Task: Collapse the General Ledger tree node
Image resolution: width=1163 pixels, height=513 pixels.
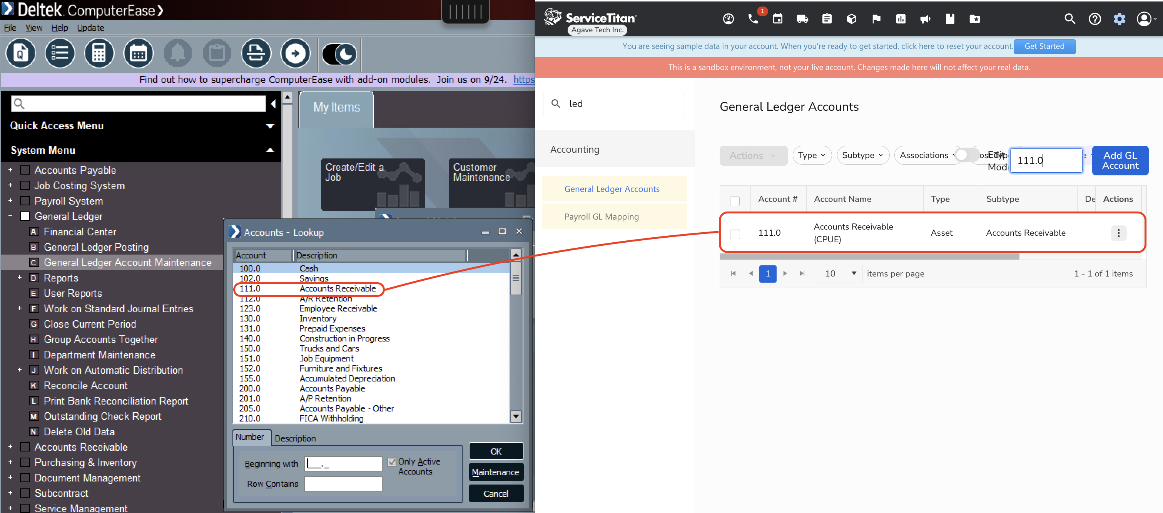Action: (x=10, y=216)
